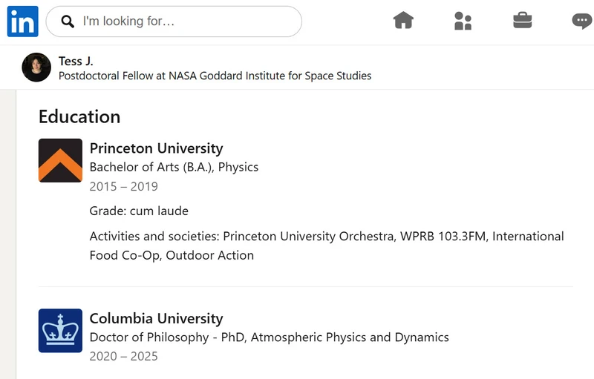Open the Columbia University school link

point(156,318)
